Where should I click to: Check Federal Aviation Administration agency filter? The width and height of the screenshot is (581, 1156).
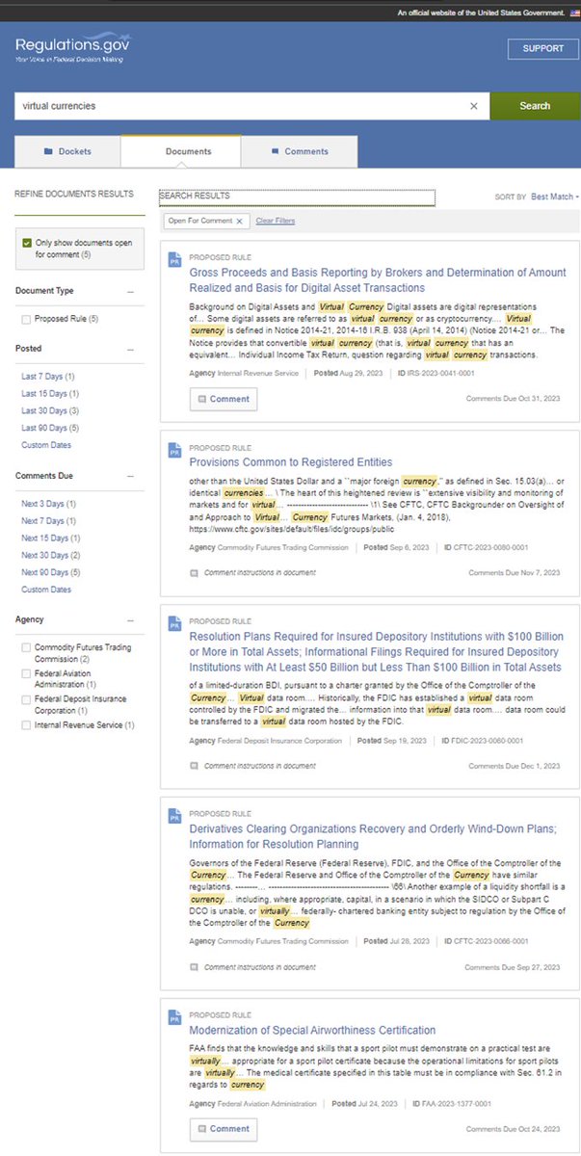[26, 673]
